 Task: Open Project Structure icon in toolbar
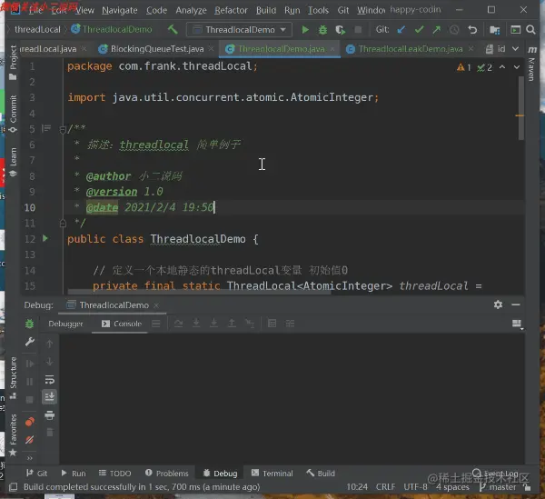tap(494, 30)
